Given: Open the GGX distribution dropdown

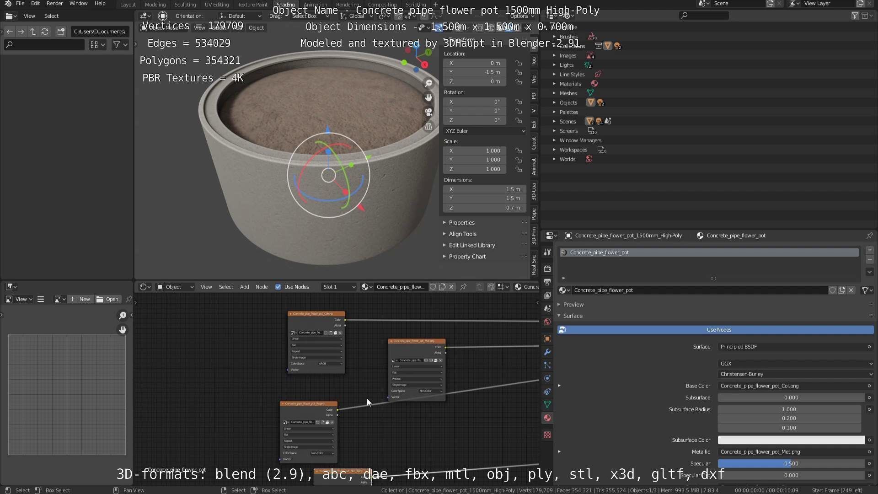Looking at the screenshot, I should (x=796, y=364).
